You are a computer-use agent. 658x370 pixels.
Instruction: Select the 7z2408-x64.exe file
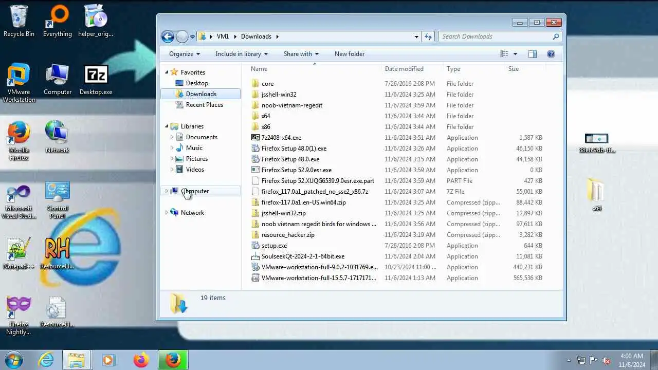(x=397, y=138)
